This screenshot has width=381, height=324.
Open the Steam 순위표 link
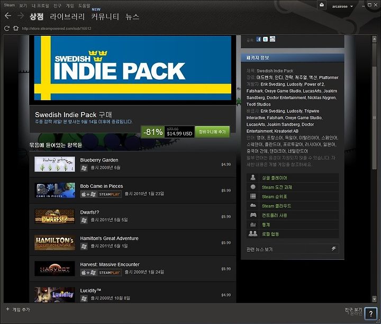[274, 196]
